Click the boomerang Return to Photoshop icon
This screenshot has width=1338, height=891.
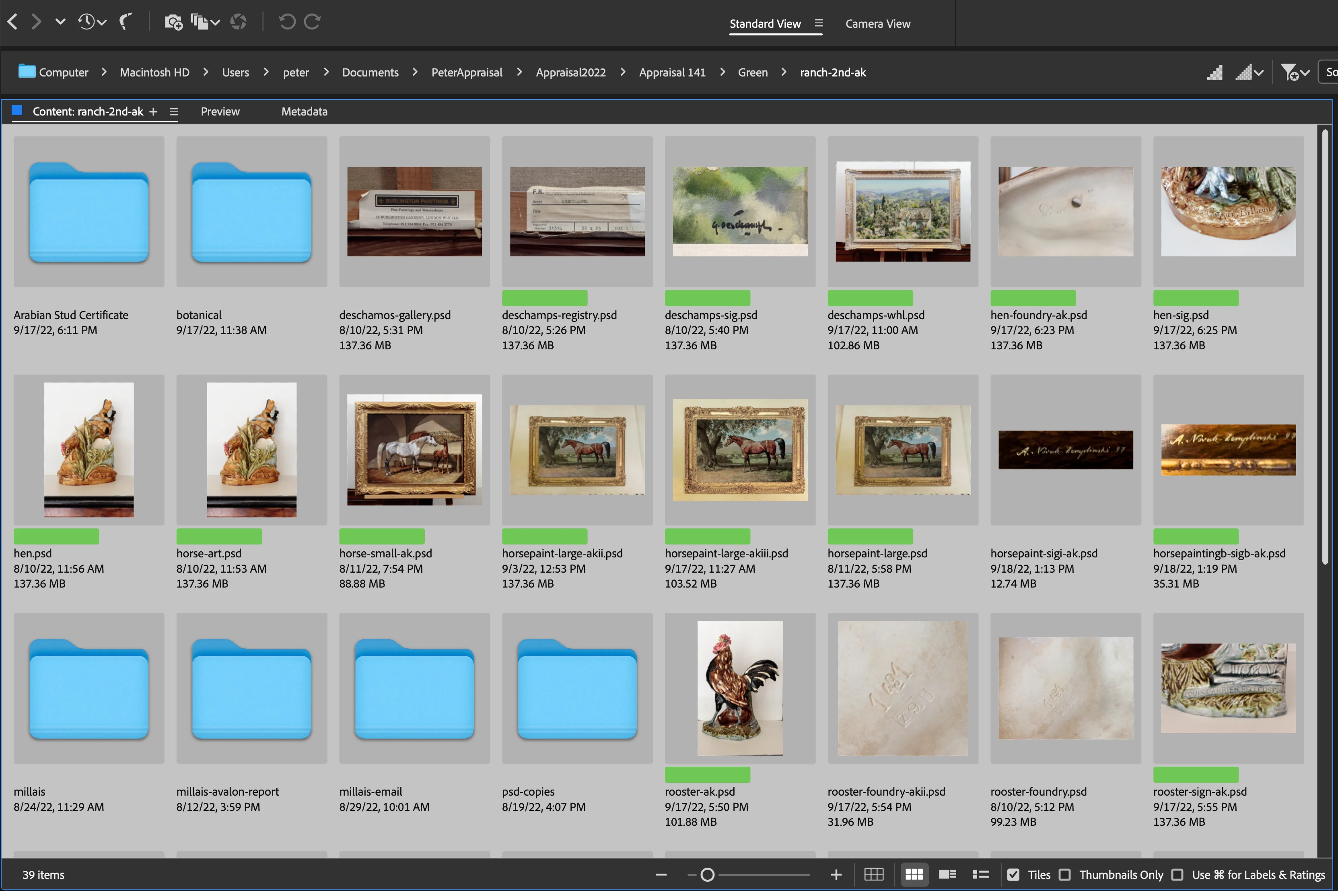[126, 22]
